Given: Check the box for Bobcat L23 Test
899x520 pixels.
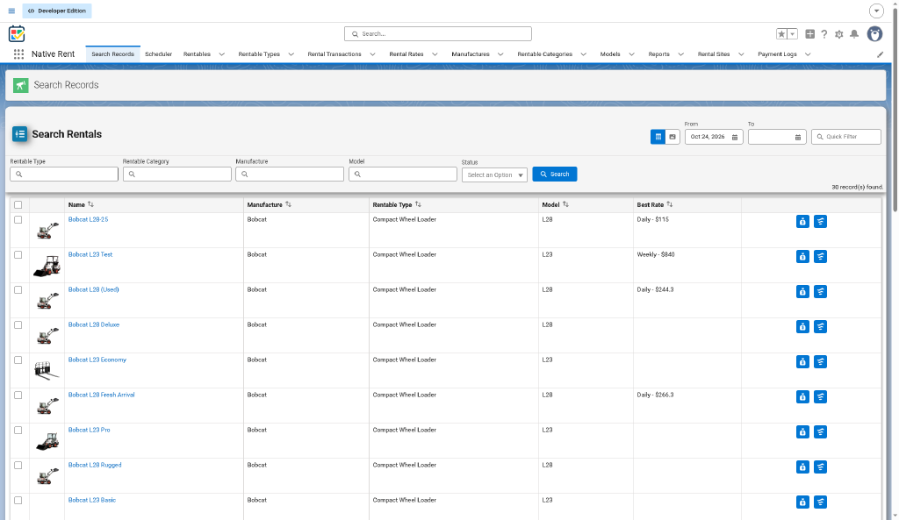Looking at the screenshot, I should [18, 255].
